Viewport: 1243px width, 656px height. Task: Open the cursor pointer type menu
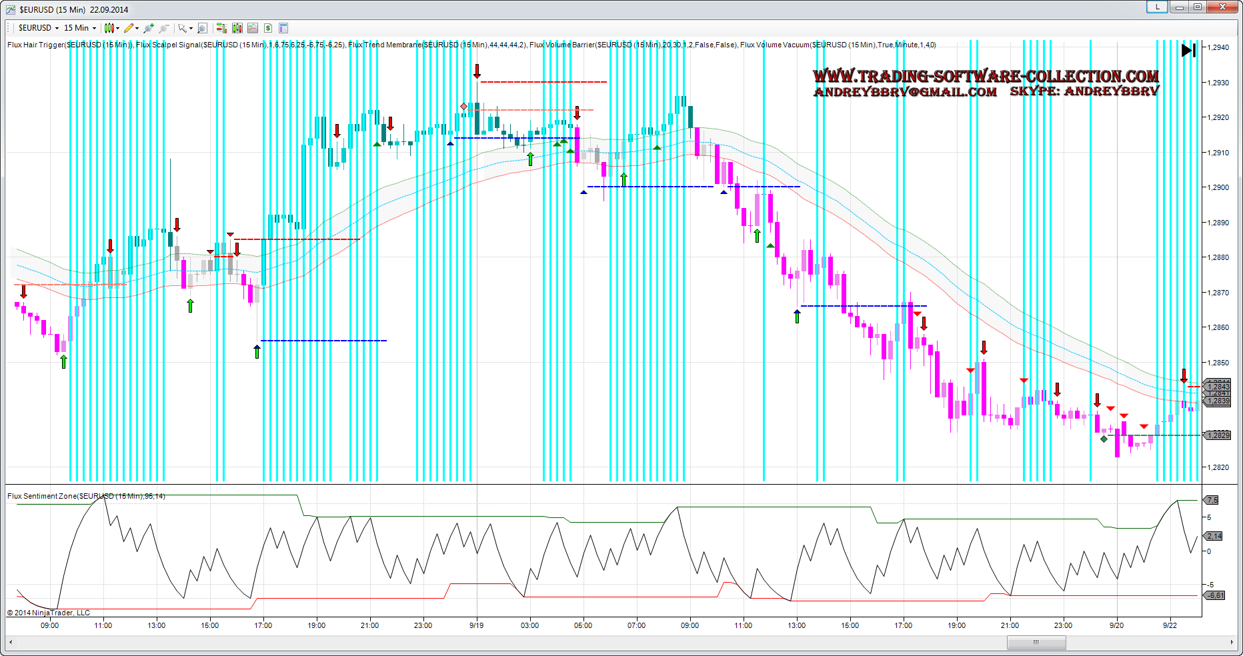pyautogui.click(x=185, y=28)
